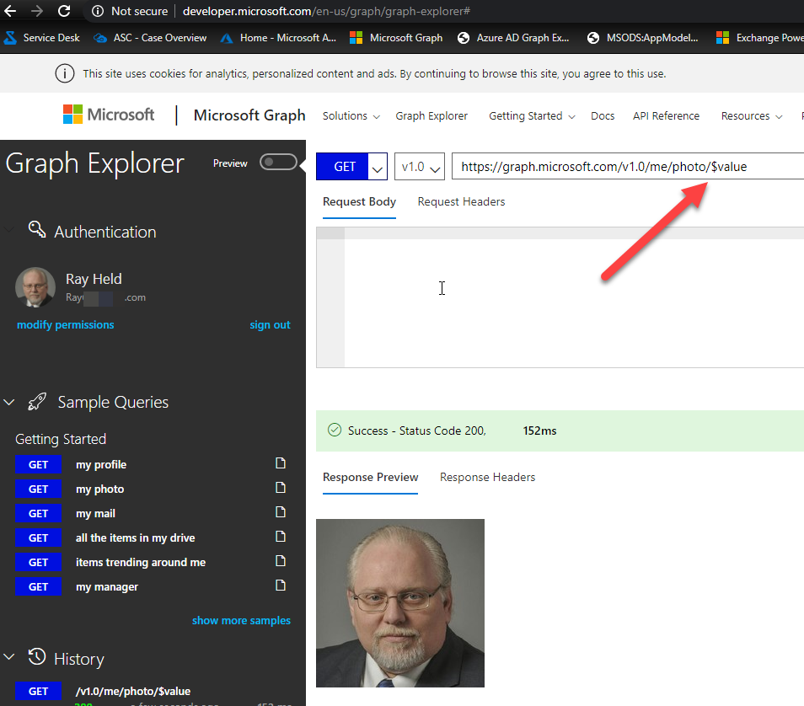
Task: Click the History clock icon
Action: 37,657
